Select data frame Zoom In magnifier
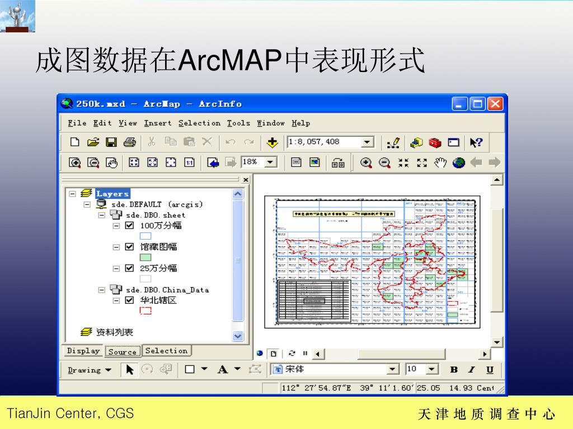This screenshot has height=429, width=573. click(366, 163)
